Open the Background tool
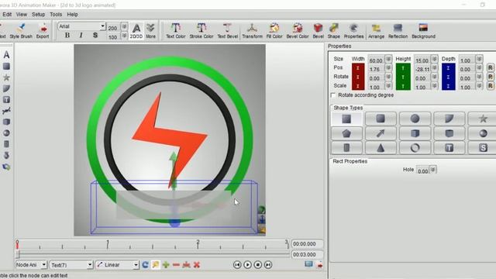 click(423, 31)
